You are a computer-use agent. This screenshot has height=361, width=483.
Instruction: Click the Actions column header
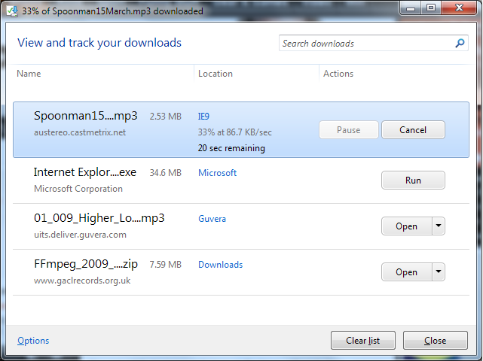[x=338, y=74]
